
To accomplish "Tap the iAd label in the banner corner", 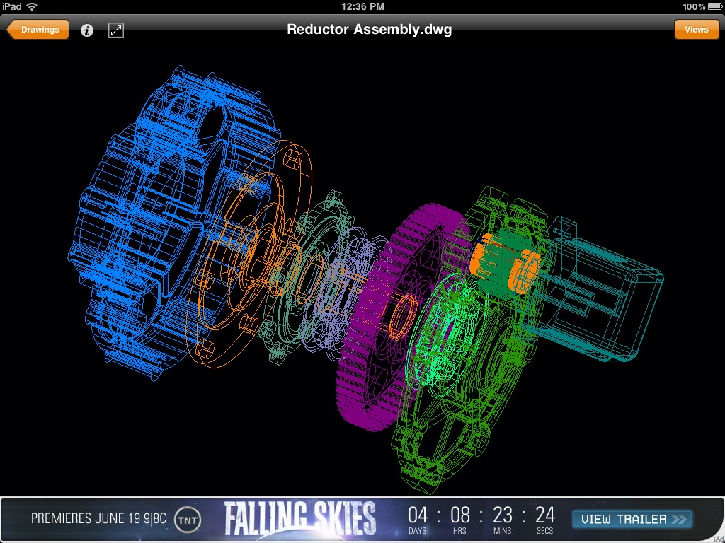I will (718, 538).
